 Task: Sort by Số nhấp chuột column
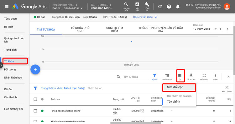[210, 99]
